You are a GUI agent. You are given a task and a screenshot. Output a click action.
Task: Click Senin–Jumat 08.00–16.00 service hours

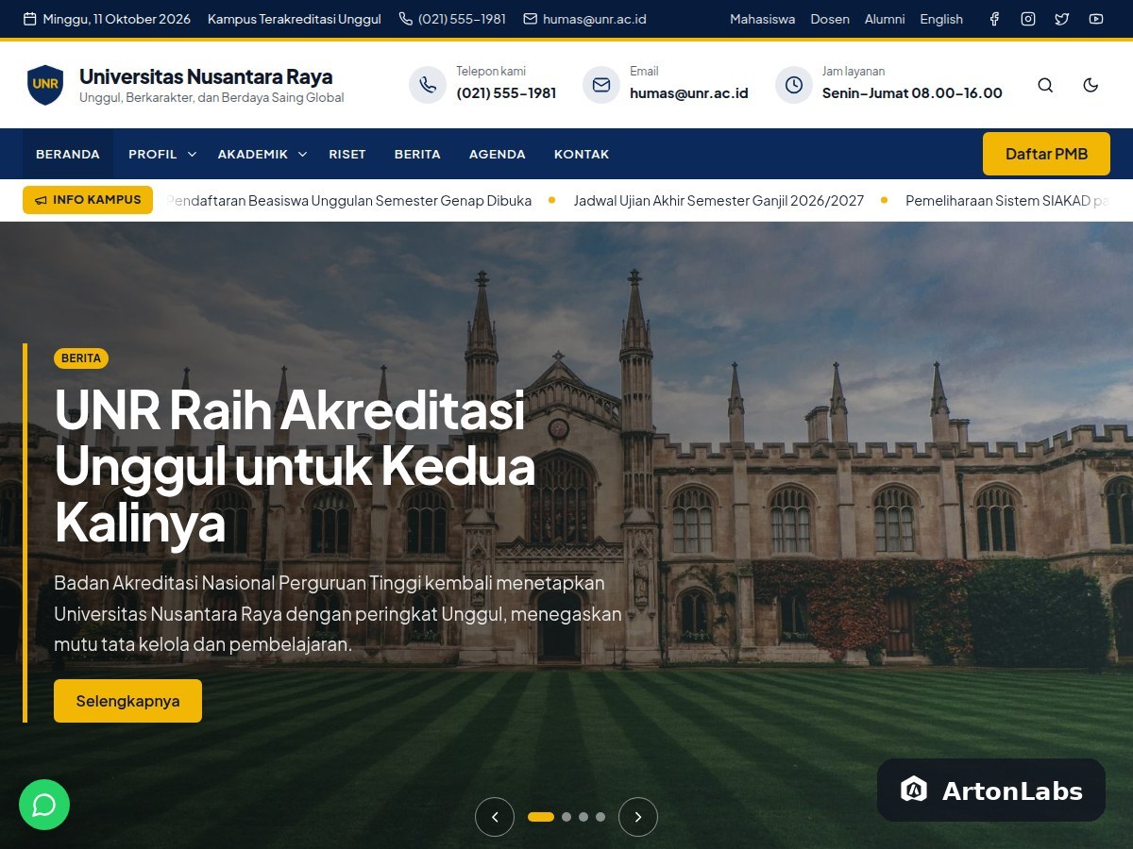[912, 92]
